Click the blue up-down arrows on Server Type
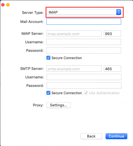Screen dimensions: 133x146 [119, 12]
